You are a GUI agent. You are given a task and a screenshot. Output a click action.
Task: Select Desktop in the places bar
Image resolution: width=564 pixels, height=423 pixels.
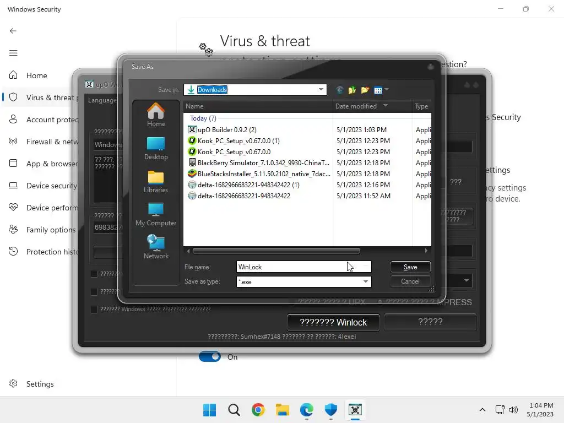point(156,148)
